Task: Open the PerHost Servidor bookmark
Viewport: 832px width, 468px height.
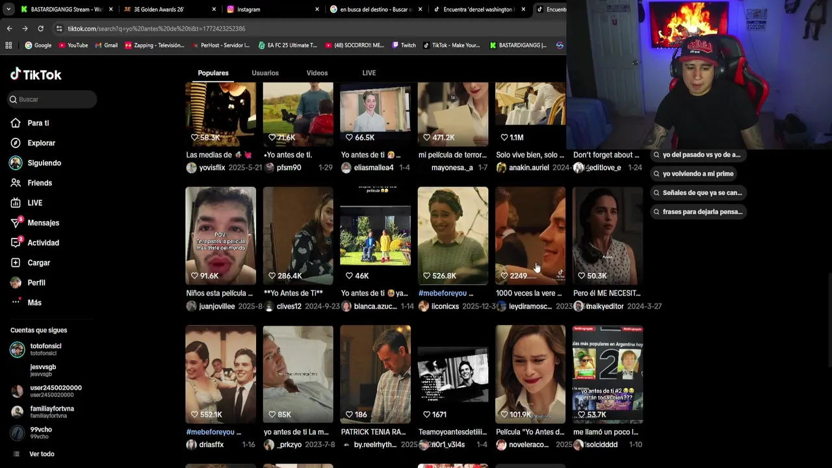Action: (x=220, y=45)
